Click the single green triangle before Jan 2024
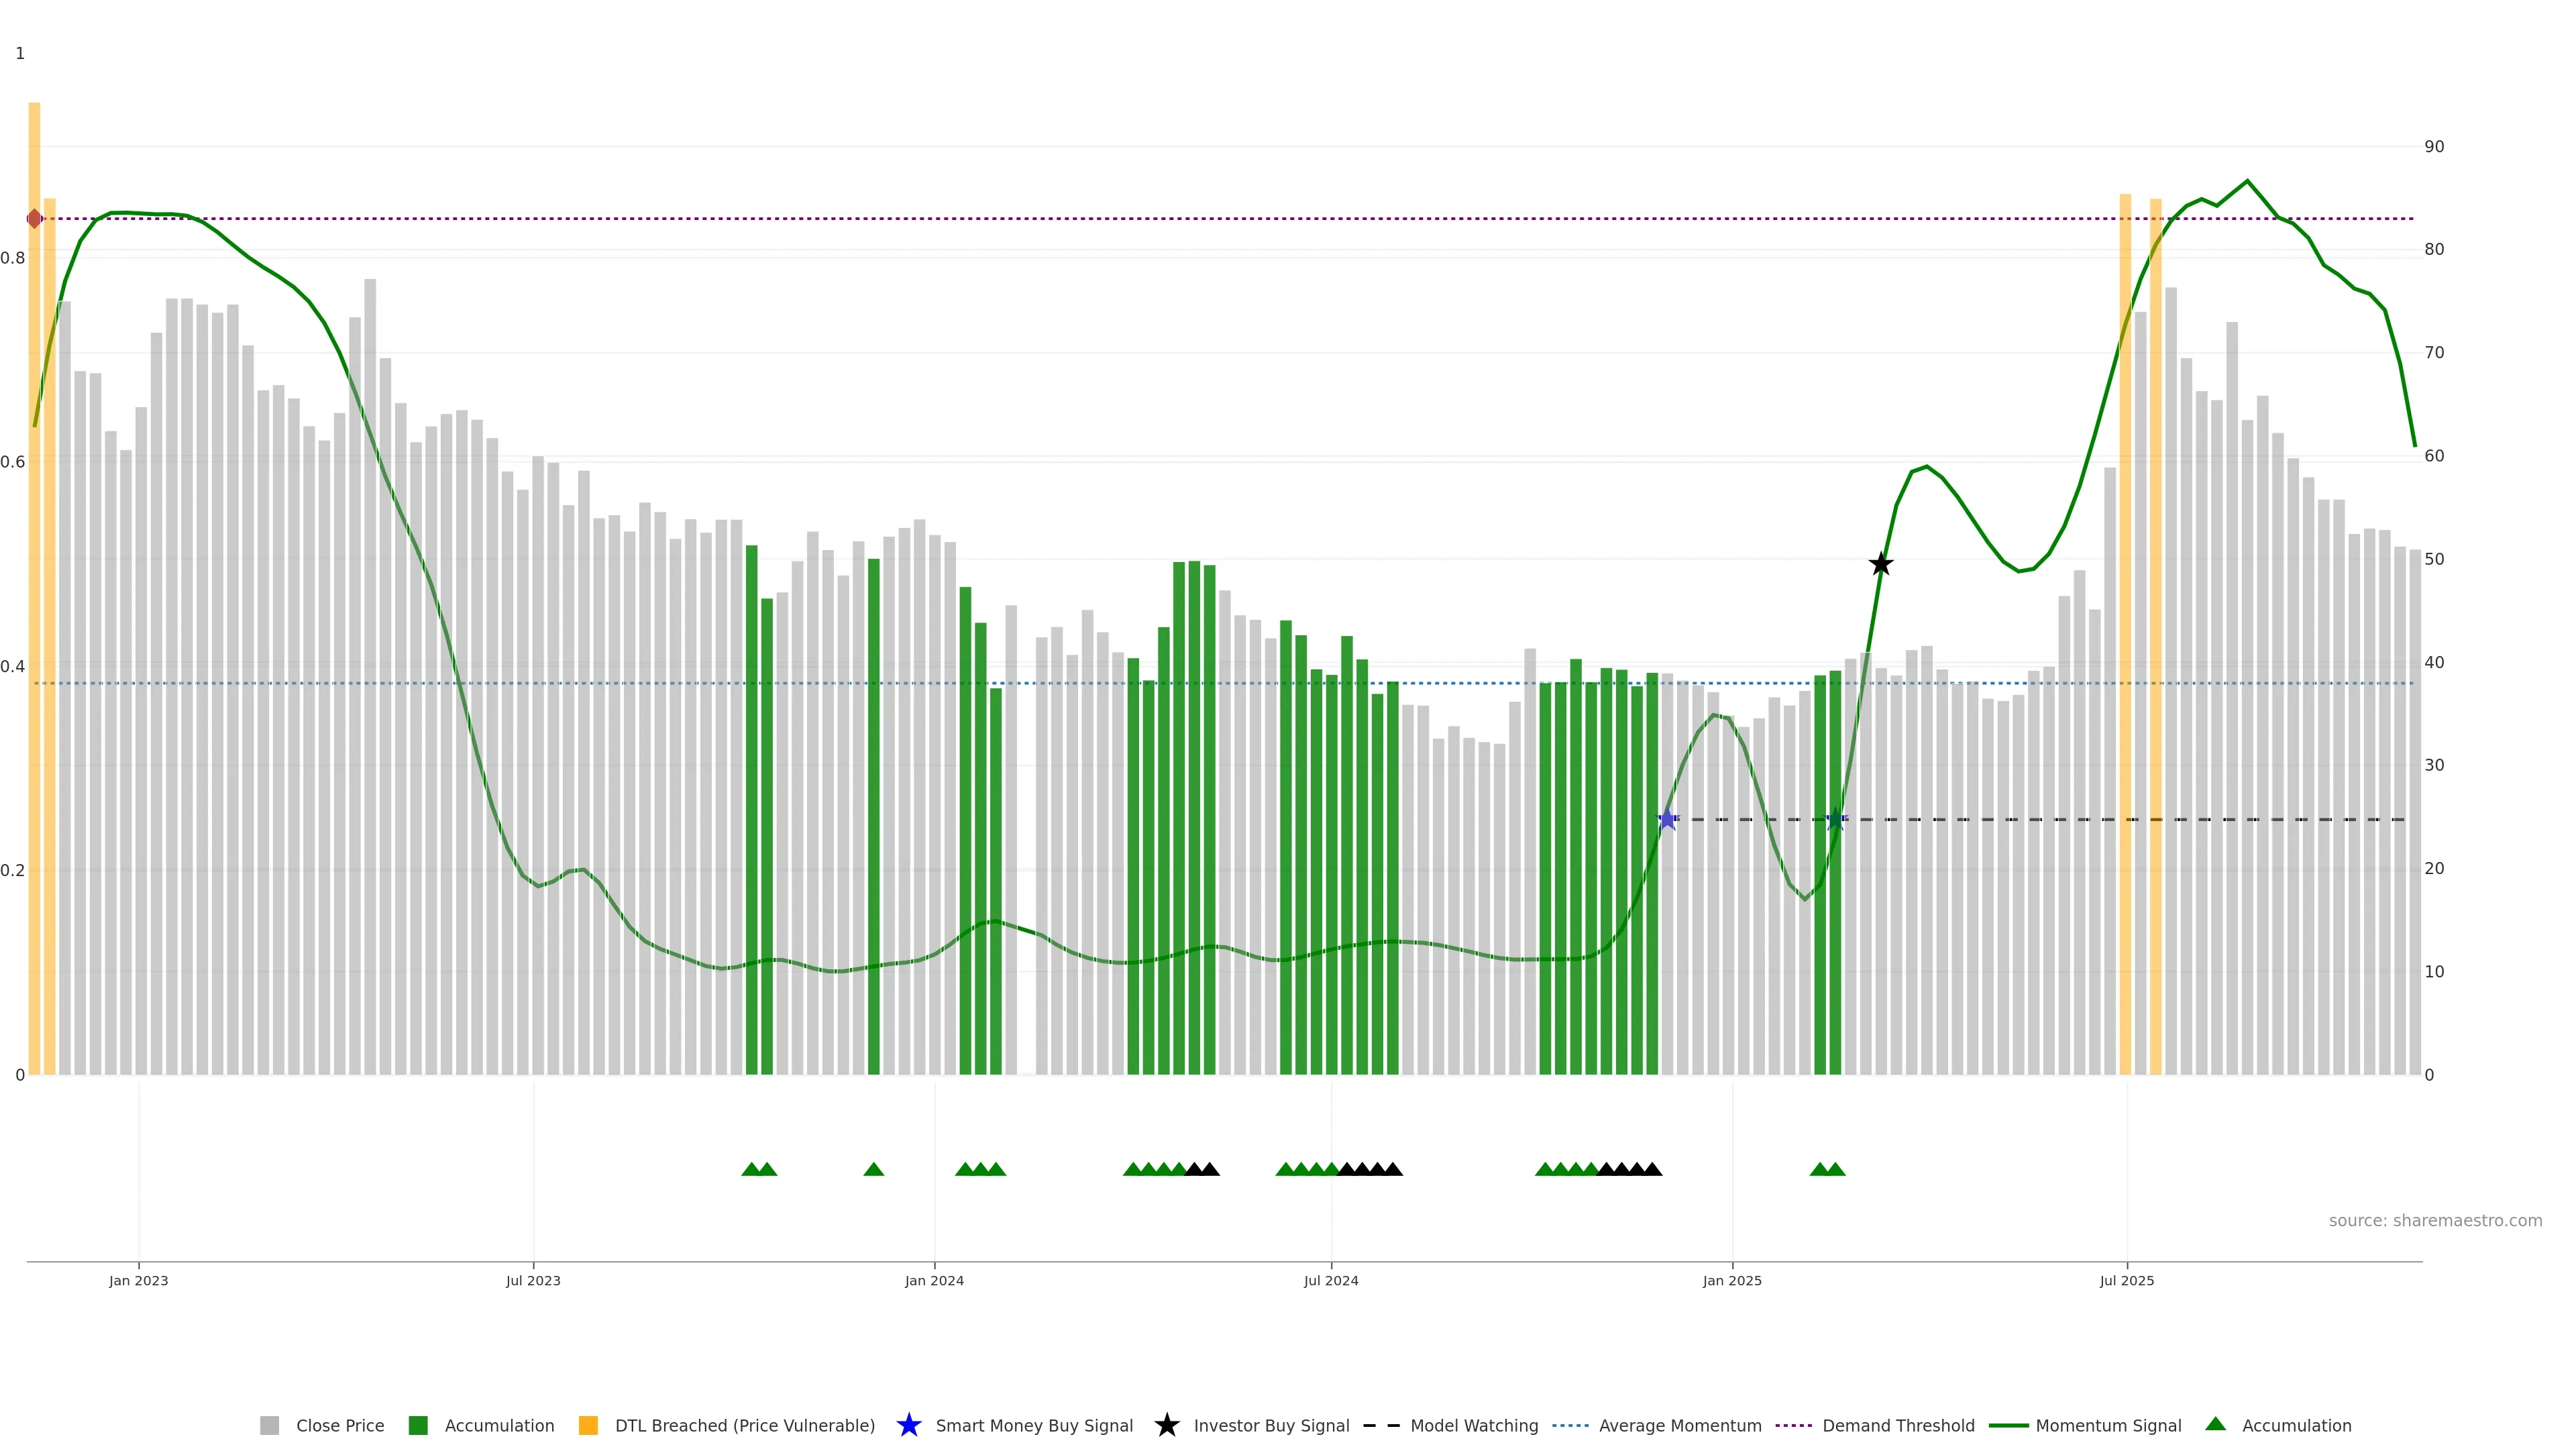 click(873, 1169)
